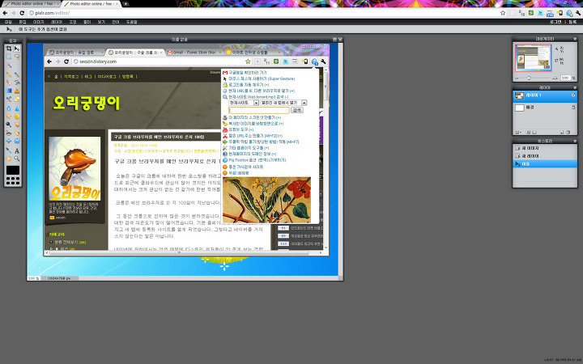The height and width of the screenshot is (364, 583).
Task: Click the Navigator preview thumbnail
Action: [x=533, y=58]
